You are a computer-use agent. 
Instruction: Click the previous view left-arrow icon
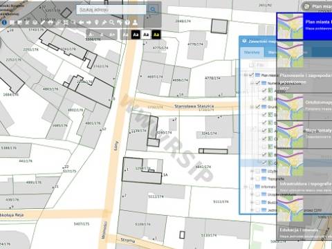click(81, 22)
